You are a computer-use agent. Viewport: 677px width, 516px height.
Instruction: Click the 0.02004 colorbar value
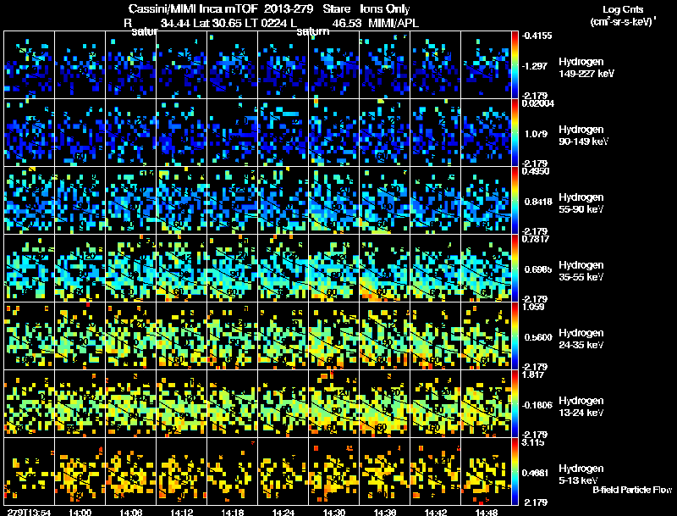[538, 103]
